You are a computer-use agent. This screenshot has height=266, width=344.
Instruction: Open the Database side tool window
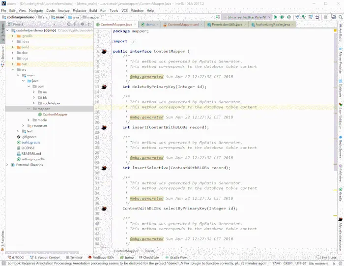point(340,88)
